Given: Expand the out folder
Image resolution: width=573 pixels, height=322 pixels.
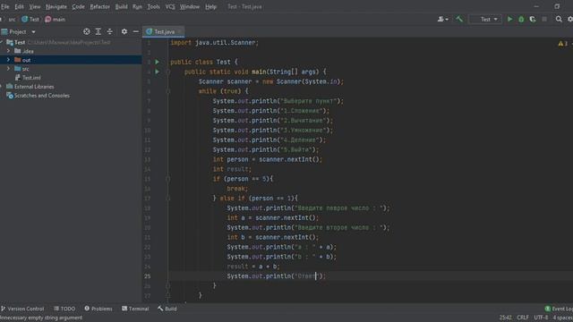Looking at the screenshot, I should [x=8, y=60].
